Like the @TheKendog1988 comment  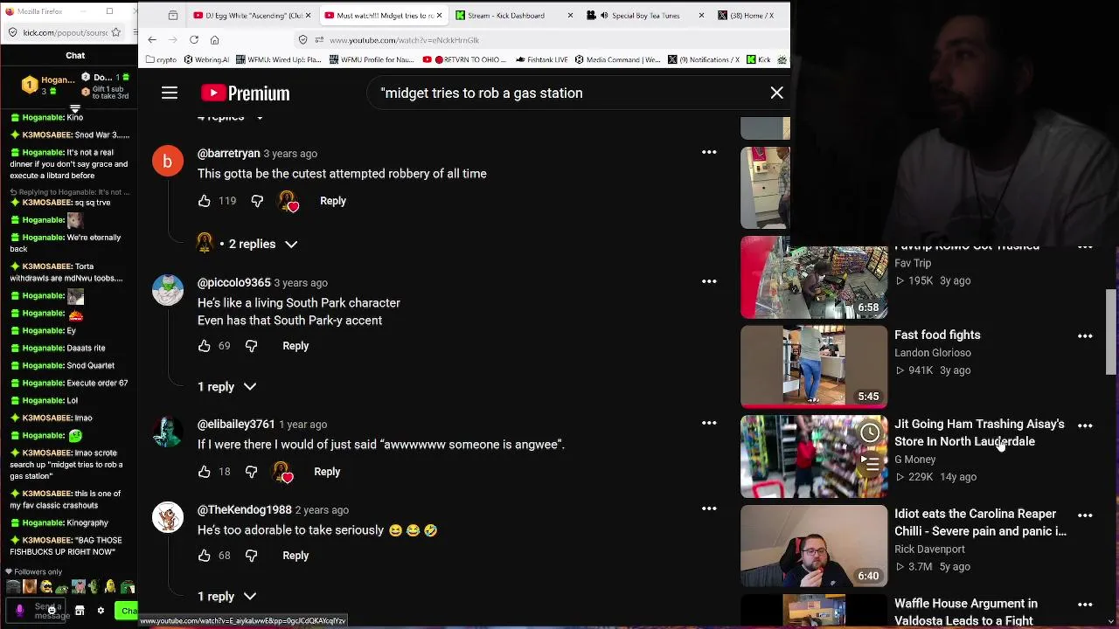pyautogui.click(x=204, y=556)
